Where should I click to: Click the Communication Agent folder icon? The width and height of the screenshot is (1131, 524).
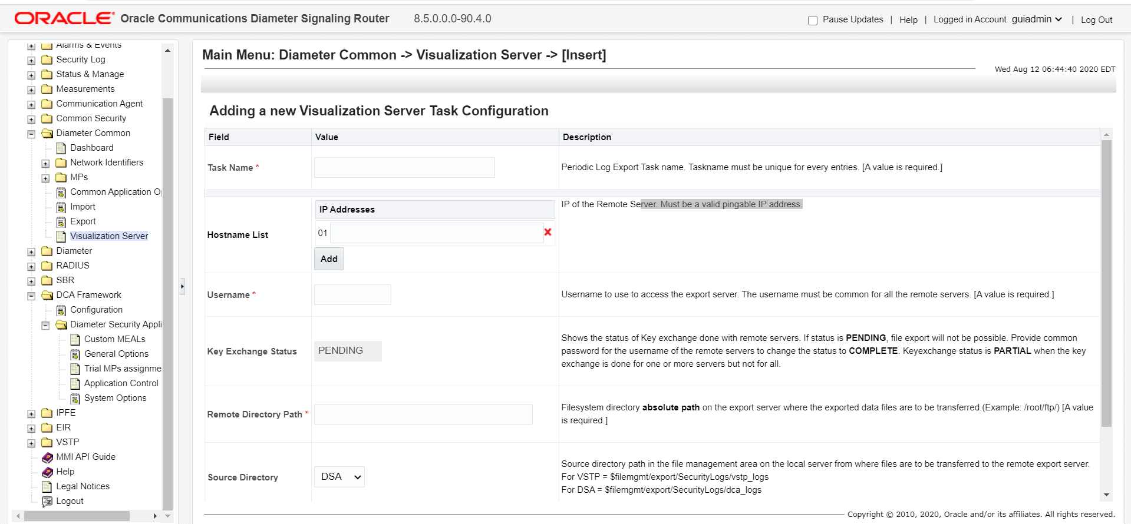click(47, 104)
